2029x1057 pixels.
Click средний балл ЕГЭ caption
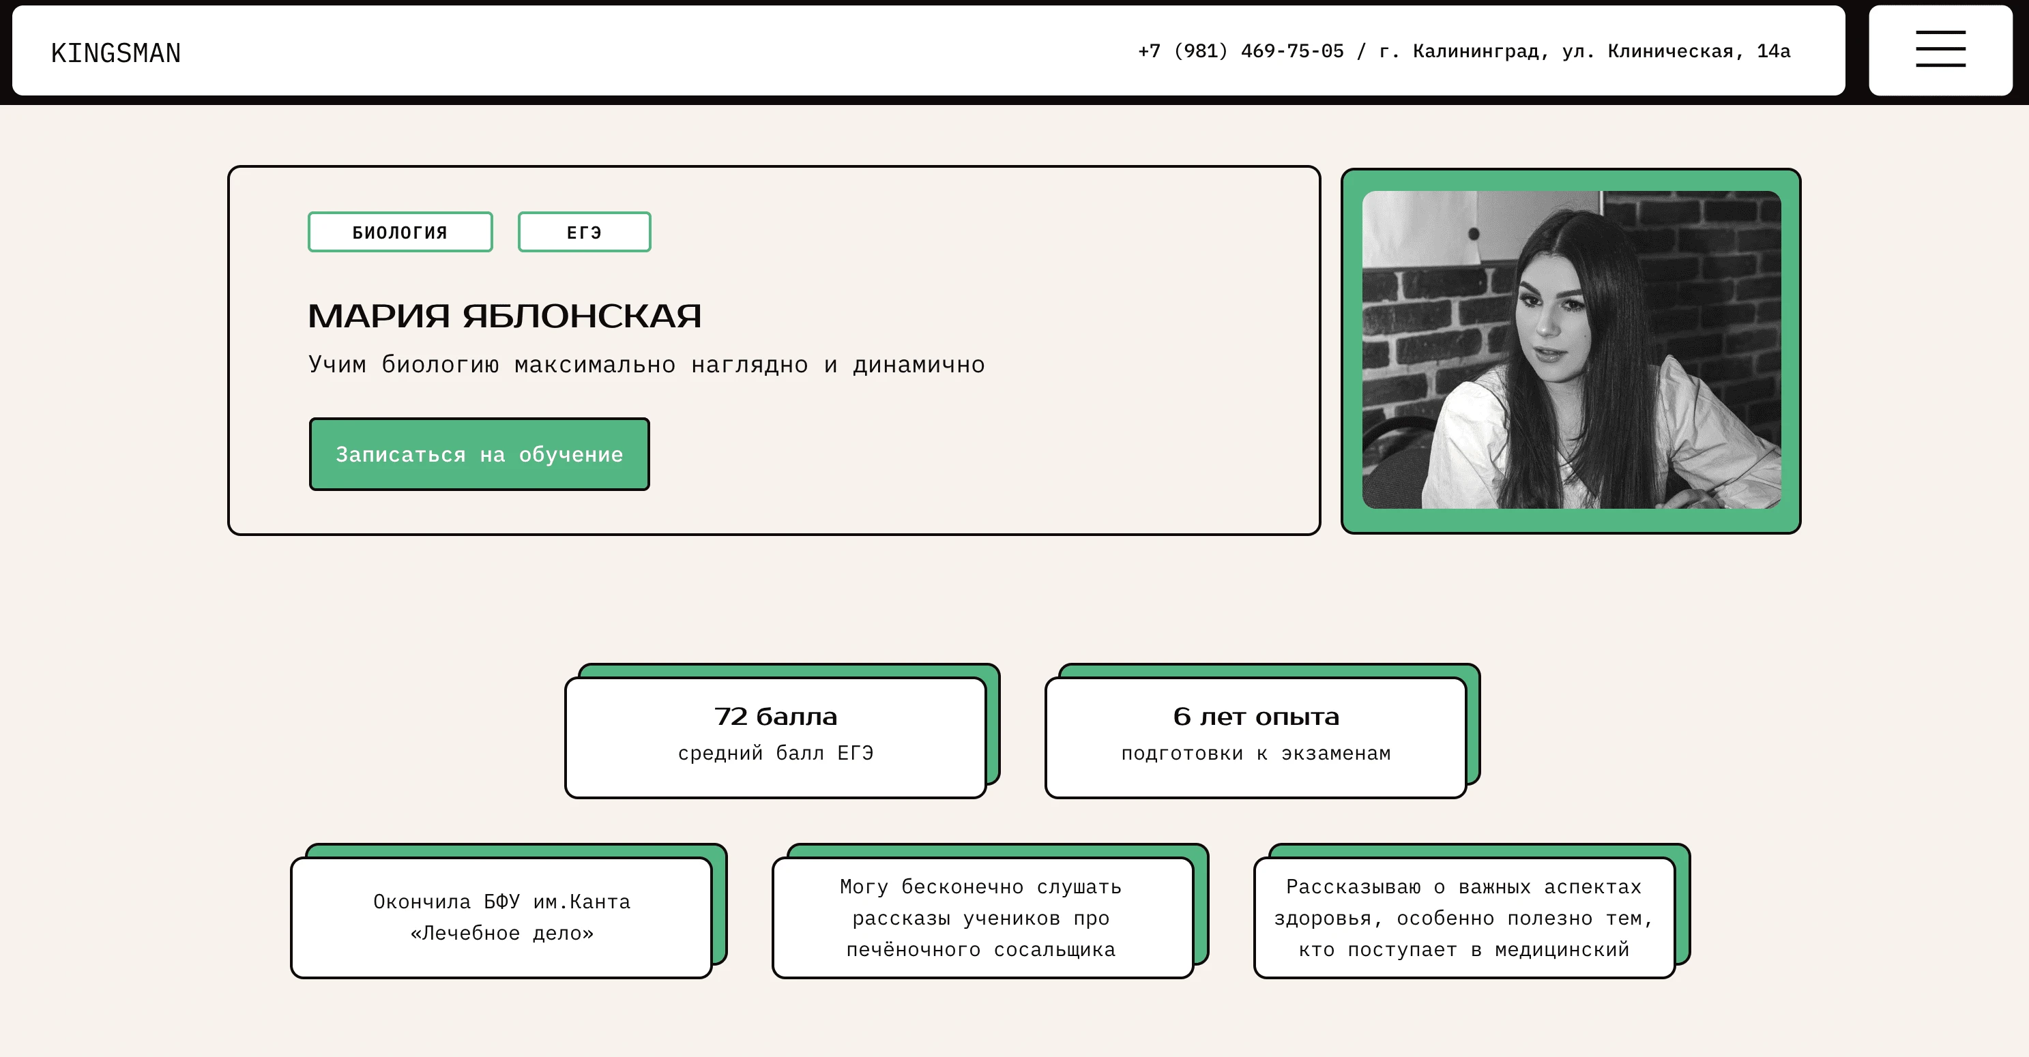pyautogui.click(x=776, y=754)
